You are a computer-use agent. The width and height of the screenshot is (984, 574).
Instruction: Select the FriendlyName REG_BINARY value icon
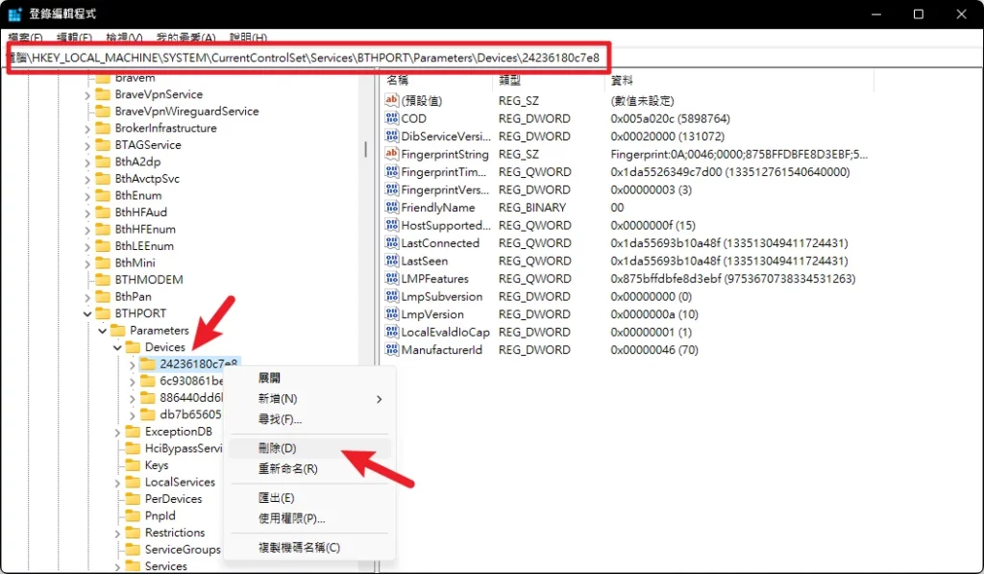click(393, 208)
